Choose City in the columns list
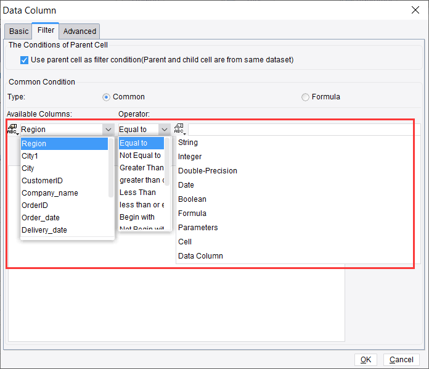This screenshot has width=429, height=369. click(x=64, y=168)
